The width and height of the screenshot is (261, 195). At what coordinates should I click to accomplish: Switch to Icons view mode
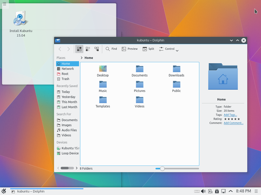pos(79,49)
